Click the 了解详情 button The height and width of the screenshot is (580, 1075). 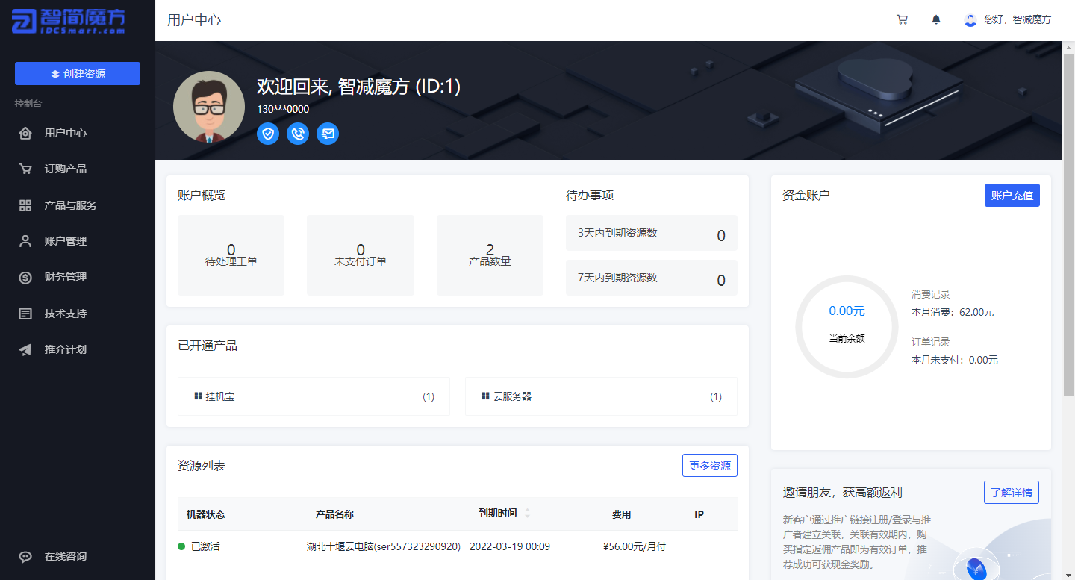[x=1012, y=493]
